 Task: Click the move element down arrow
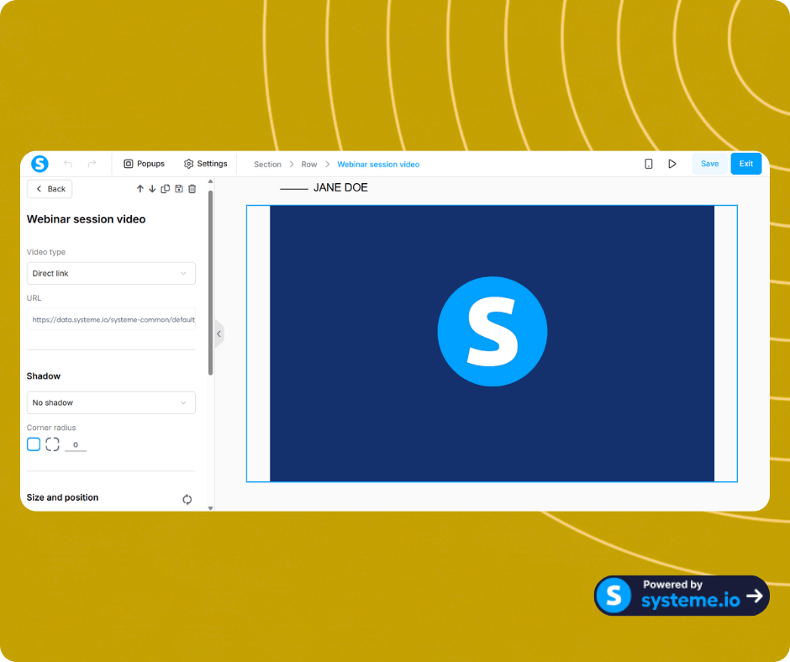coord(152,189)
